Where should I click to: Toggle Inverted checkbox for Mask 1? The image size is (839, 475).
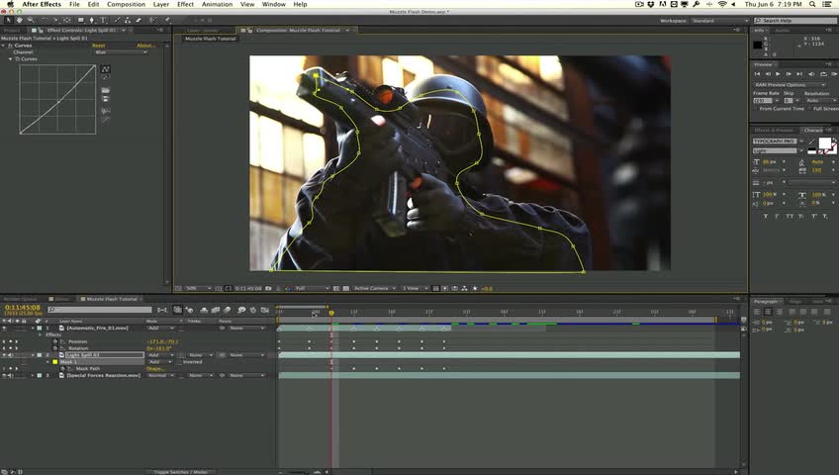[x=179, y=362]
